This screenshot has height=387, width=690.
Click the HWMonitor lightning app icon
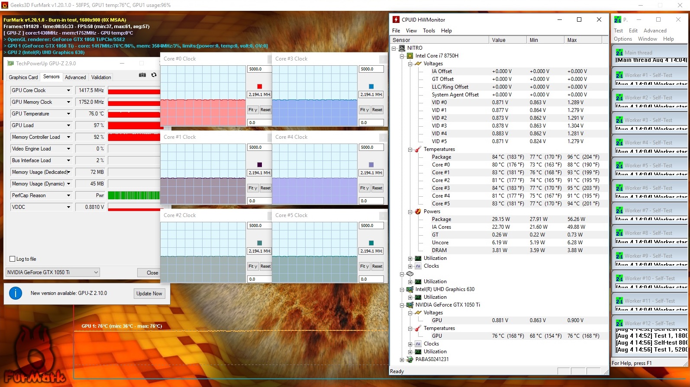(x=396, y=19)
